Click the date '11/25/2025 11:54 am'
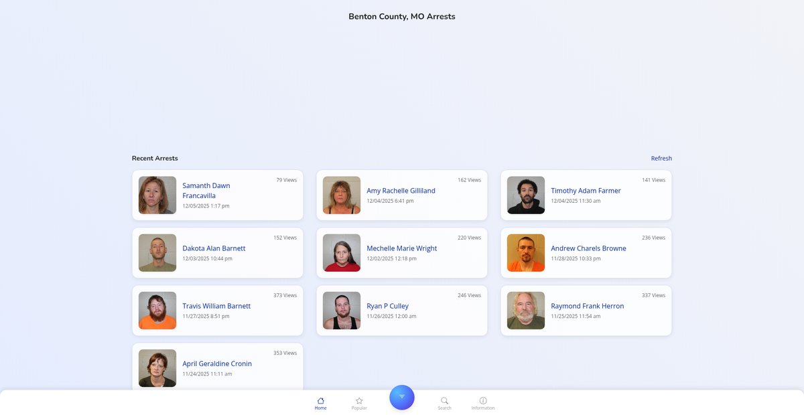 tap(576, 316)
